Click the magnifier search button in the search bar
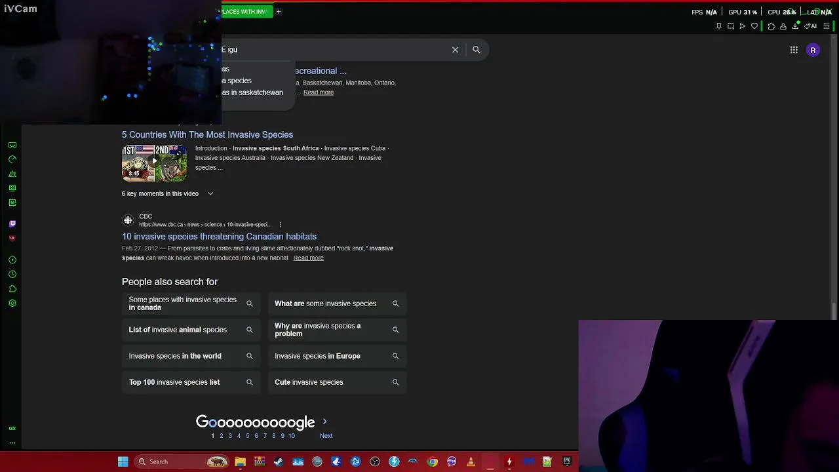This screenshot has height=472, width=839. (477, 50)
